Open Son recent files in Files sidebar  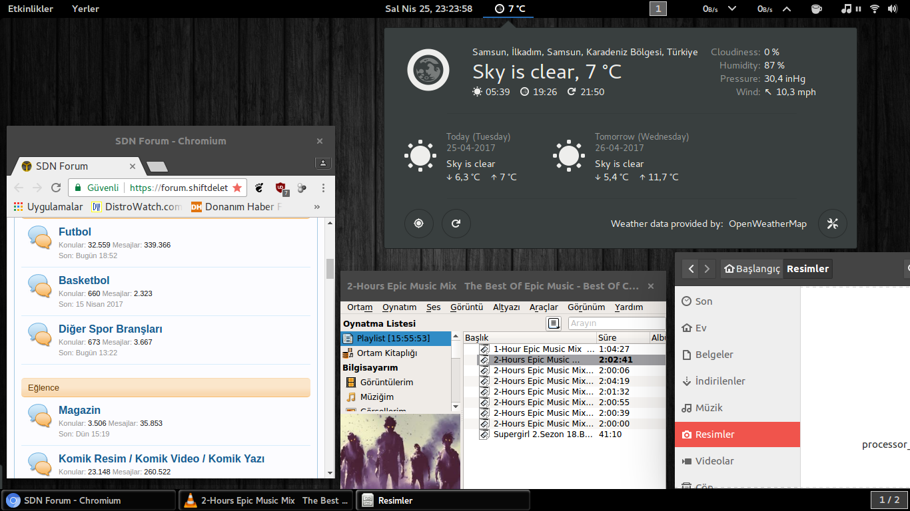click(x=737, y=301)
